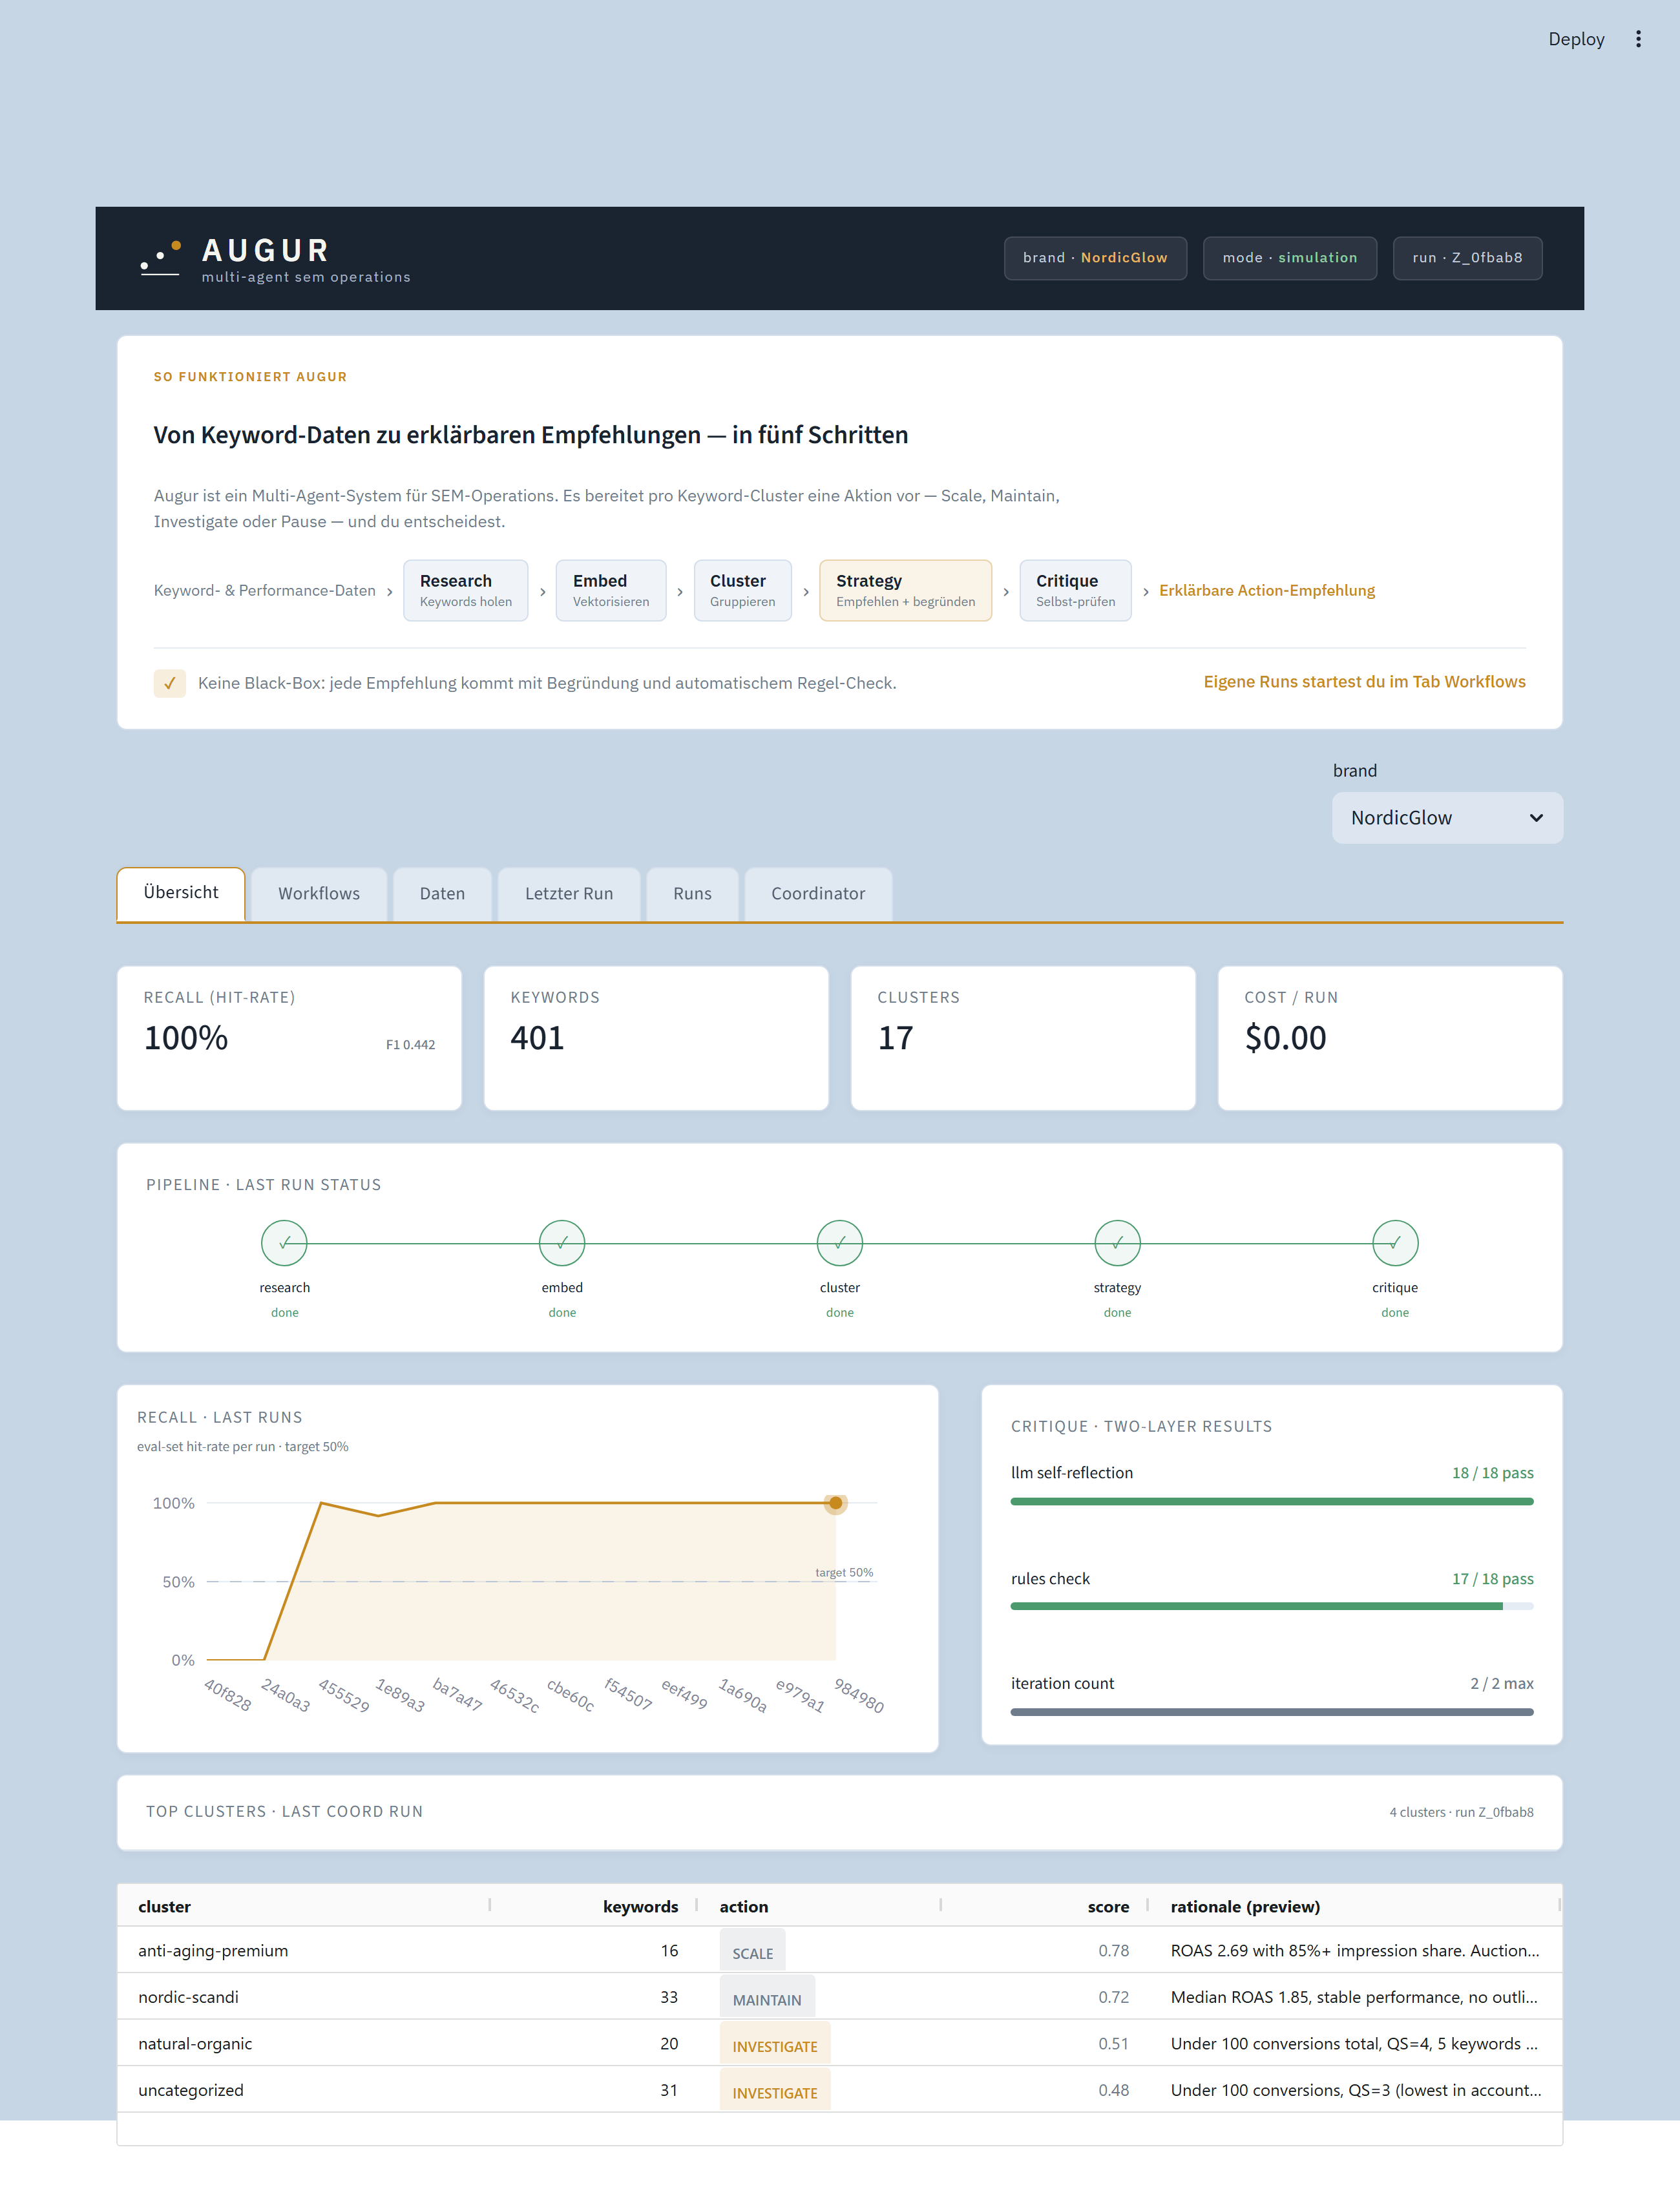1680x2198 pixels.
Task: Click the 40f828 run label on chart axis
Action: [x=228, y=1695]
